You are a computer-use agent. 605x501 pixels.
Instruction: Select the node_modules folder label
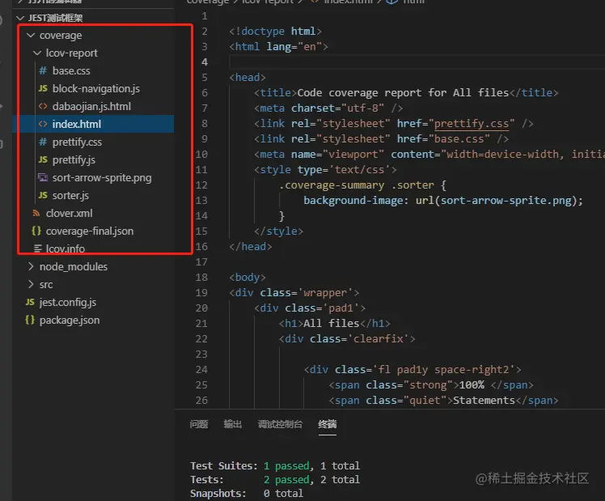(74, 267)
